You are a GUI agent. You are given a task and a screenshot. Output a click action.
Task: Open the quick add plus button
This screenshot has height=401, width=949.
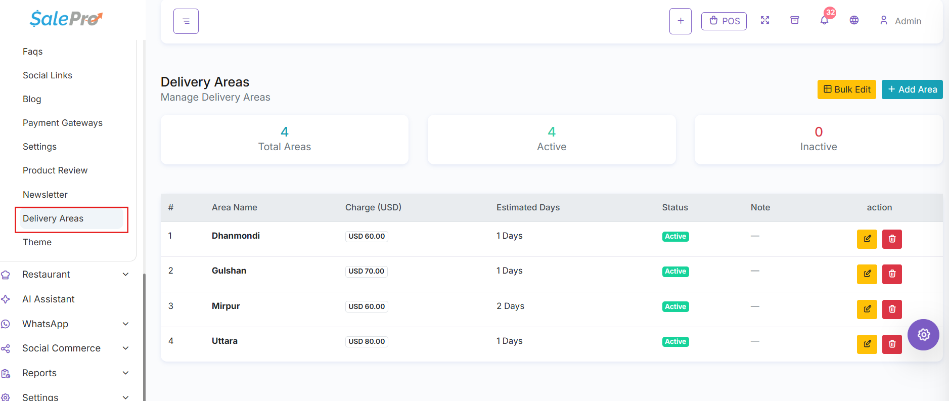pyautogui.click(x=681, y=21)
